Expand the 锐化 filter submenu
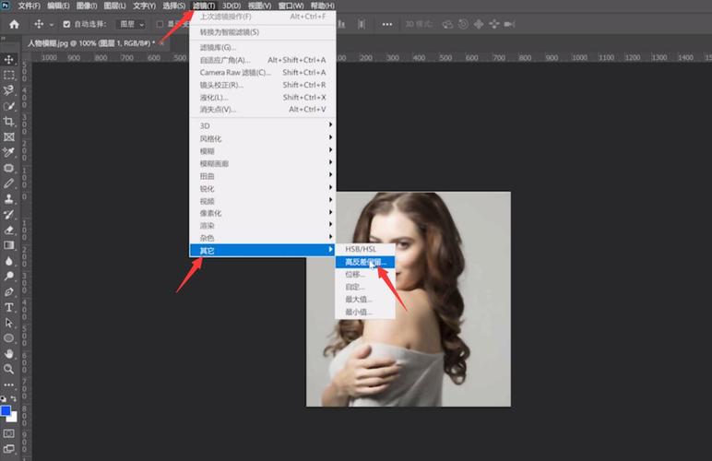Image resolution: width=712 pixels, height=461 pixels. click(x=208, y=188)
